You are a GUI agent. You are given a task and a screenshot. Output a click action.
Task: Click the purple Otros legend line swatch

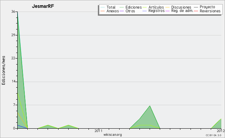(121, 11)
